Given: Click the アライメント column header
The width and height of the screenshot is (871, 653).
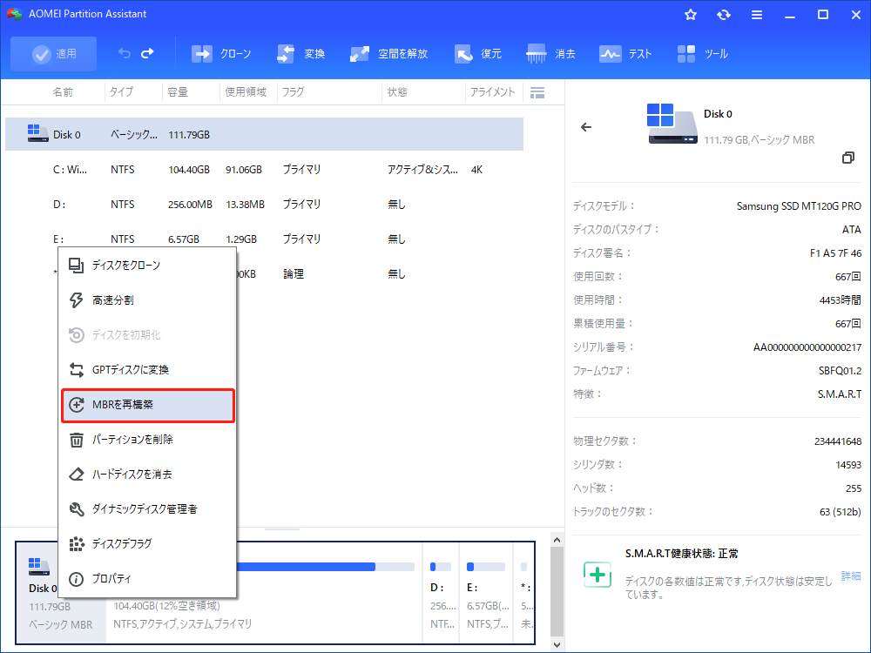Looking at the screenshot, I should click(493, 92).
